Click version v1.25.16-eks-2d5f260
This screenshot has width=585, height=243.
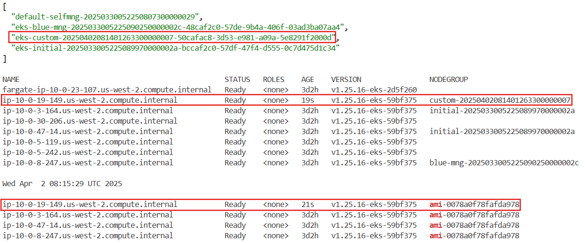point(374,90)
